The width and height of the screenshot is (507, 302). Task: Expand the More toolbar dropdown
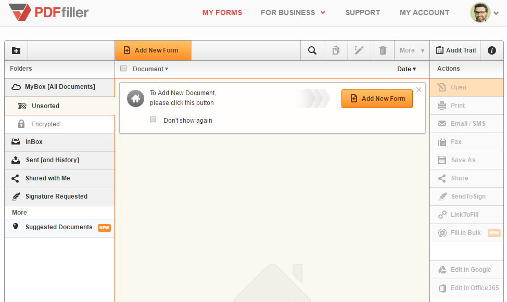tap(412, 50)
